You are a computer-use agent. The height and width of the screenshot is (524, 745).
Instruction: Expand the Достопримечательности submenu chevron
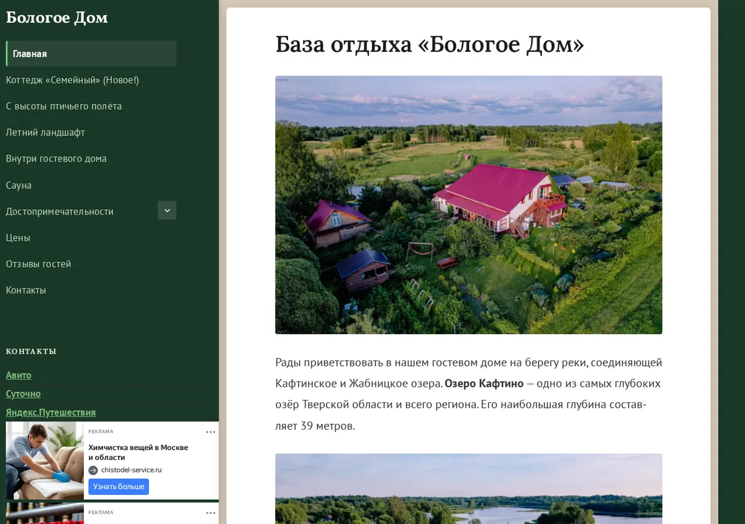click(x=167, y=210)
